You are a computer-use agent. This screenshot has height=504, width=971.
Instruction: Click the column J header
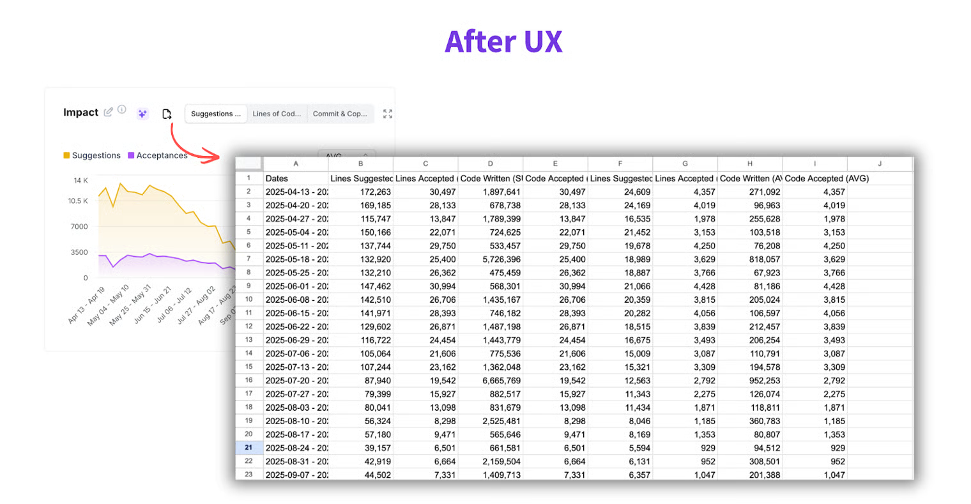[x=879, y=164]
